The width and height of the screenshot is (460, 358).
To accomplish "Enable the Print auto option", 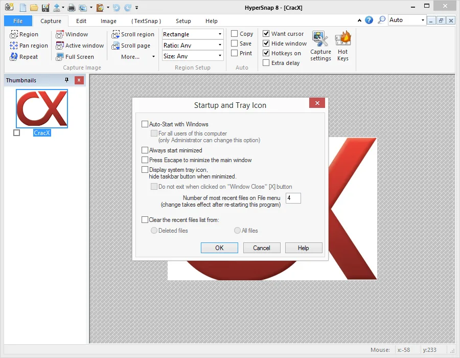I will (x=234, y=53).
